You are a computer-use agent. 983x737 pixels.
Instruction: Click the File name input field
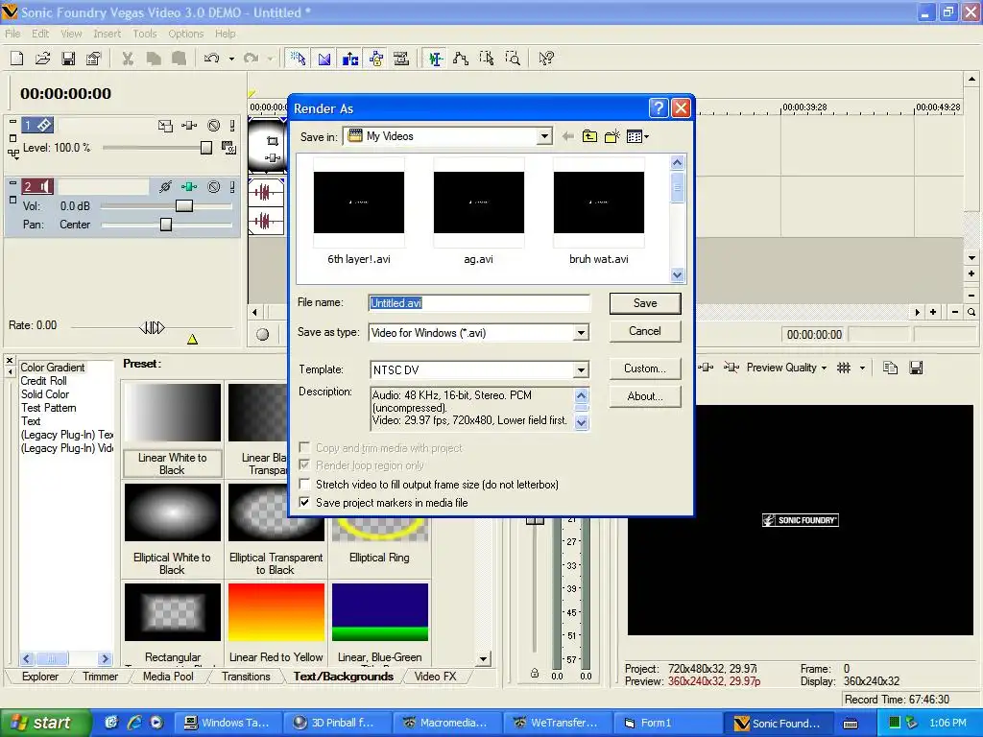point(479,303)
